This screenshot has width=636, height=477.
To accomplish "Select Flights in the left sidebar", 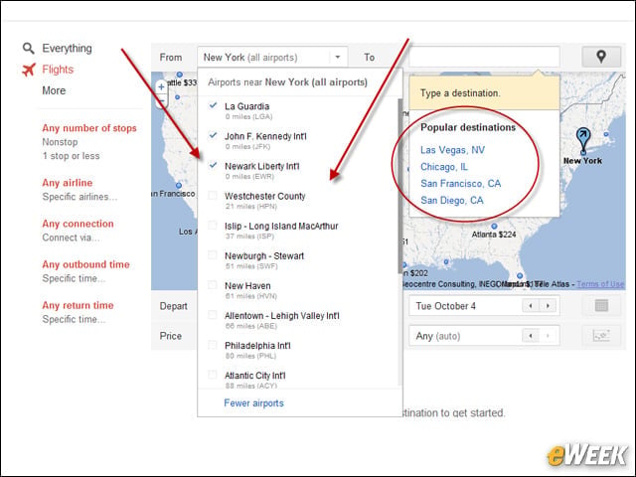I will pyautogui.click(x=58, y=70).
